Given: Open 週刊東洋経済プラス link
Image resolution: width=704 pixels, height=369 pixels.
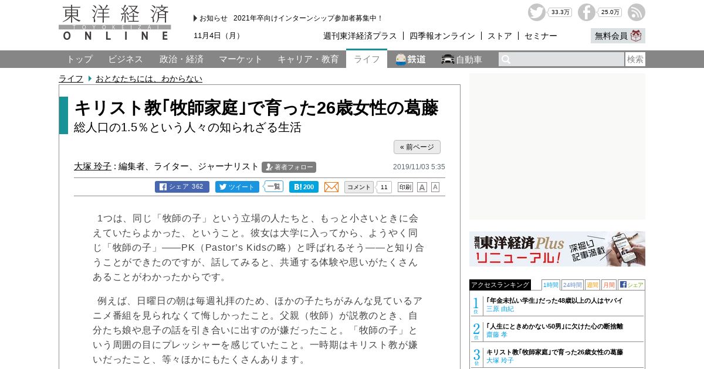Looking at the screenshot, I should click(x=360, y=36).
